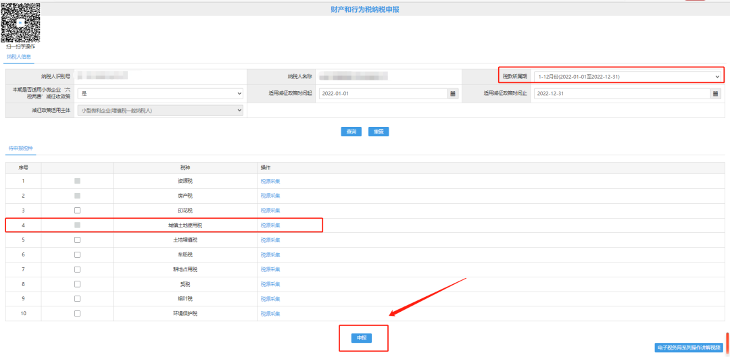The width and height of the screenshot is (730, 357).
Task: Open 电子税务局系列操作讲解视频 button
Action: 688,348
